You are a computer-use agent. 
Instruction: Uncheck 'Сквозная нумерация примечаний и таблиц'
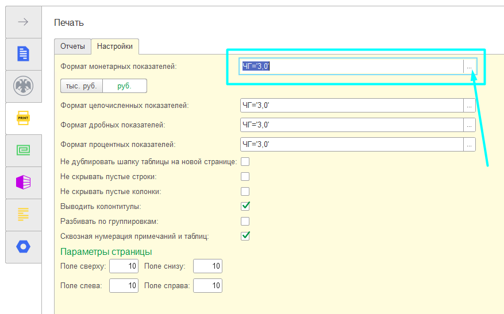[245, 236]
